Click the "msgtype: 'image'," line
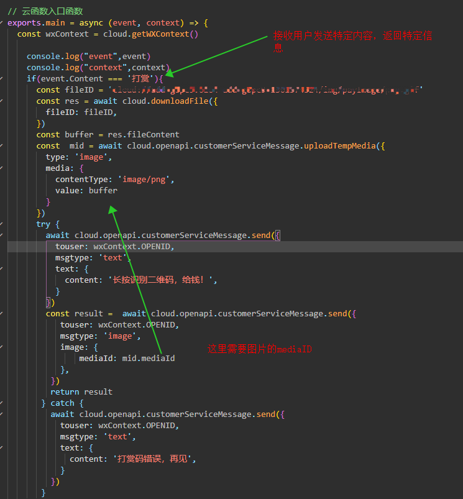The image size is (463, 499). point(101,336)
